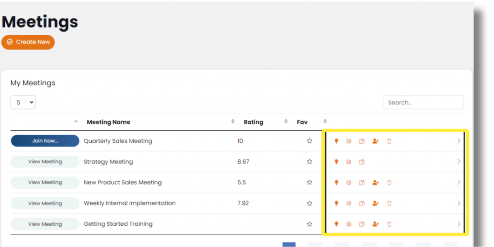The image size is (494, 247).
Task: Open the rows-per-page dropdown showing 5
Action: click(x=23, y=102)
